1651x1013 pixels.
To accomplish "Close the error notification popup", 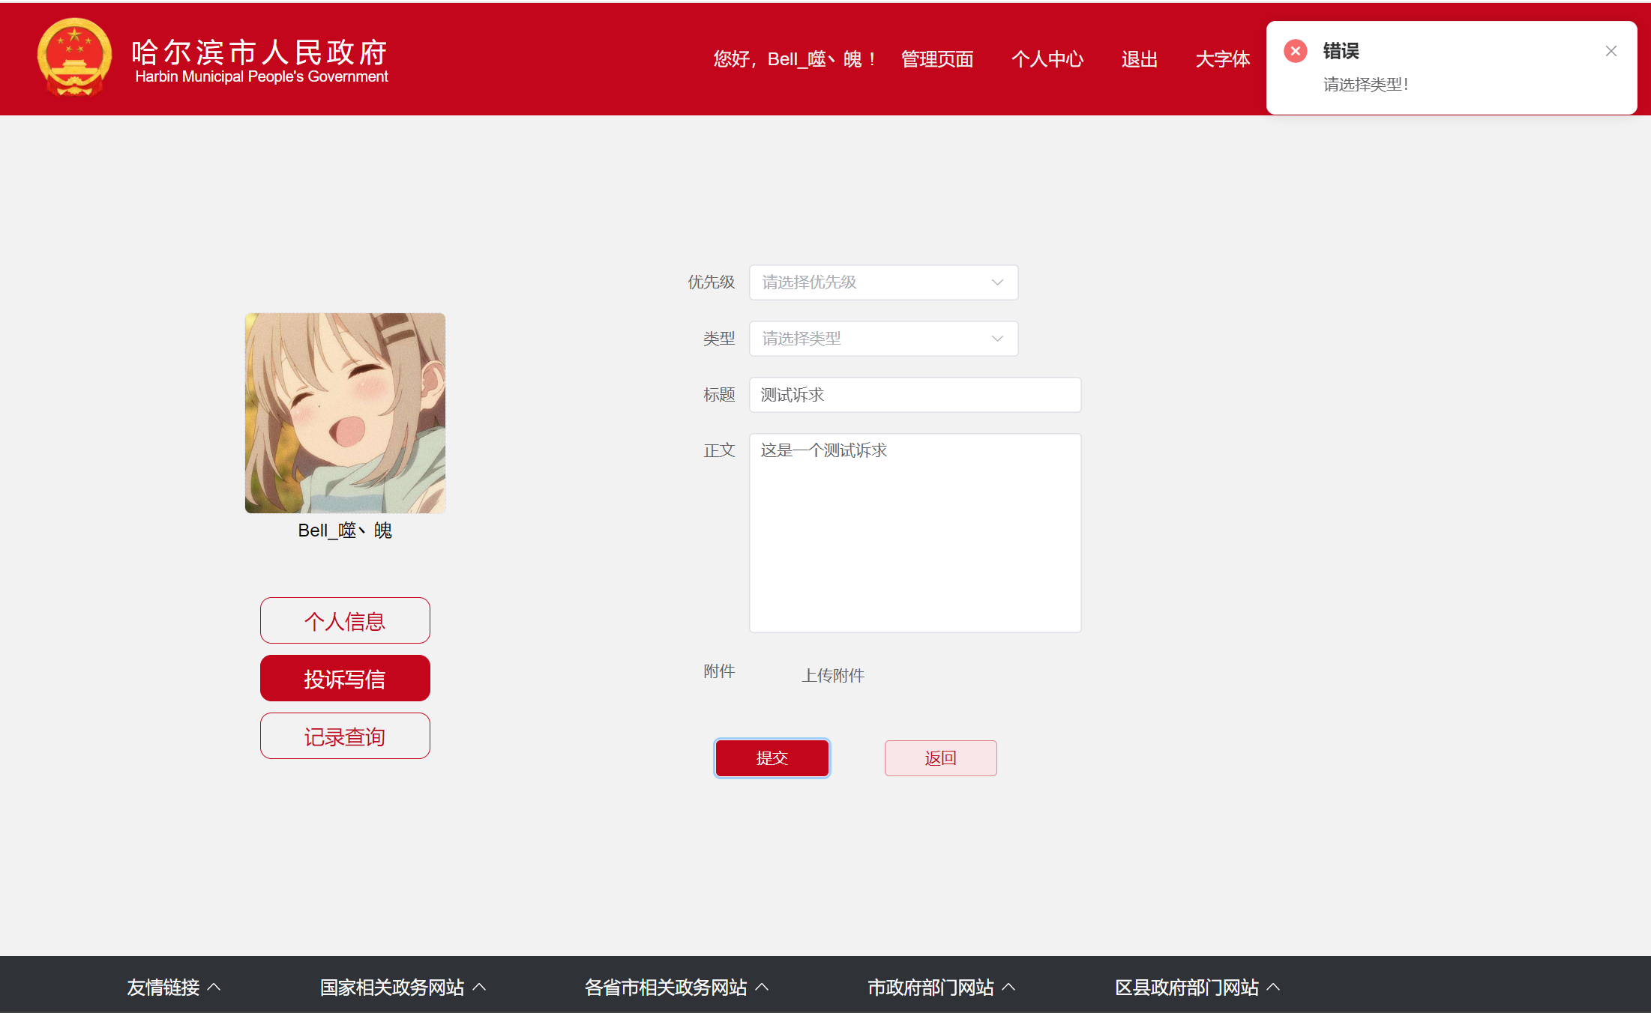I will pyautogui.click(x=1611, y=51).
